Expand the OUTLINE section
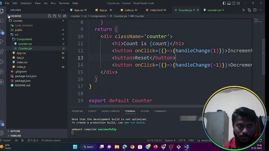This screenshot has height=151, width=269. click(15, 131)
